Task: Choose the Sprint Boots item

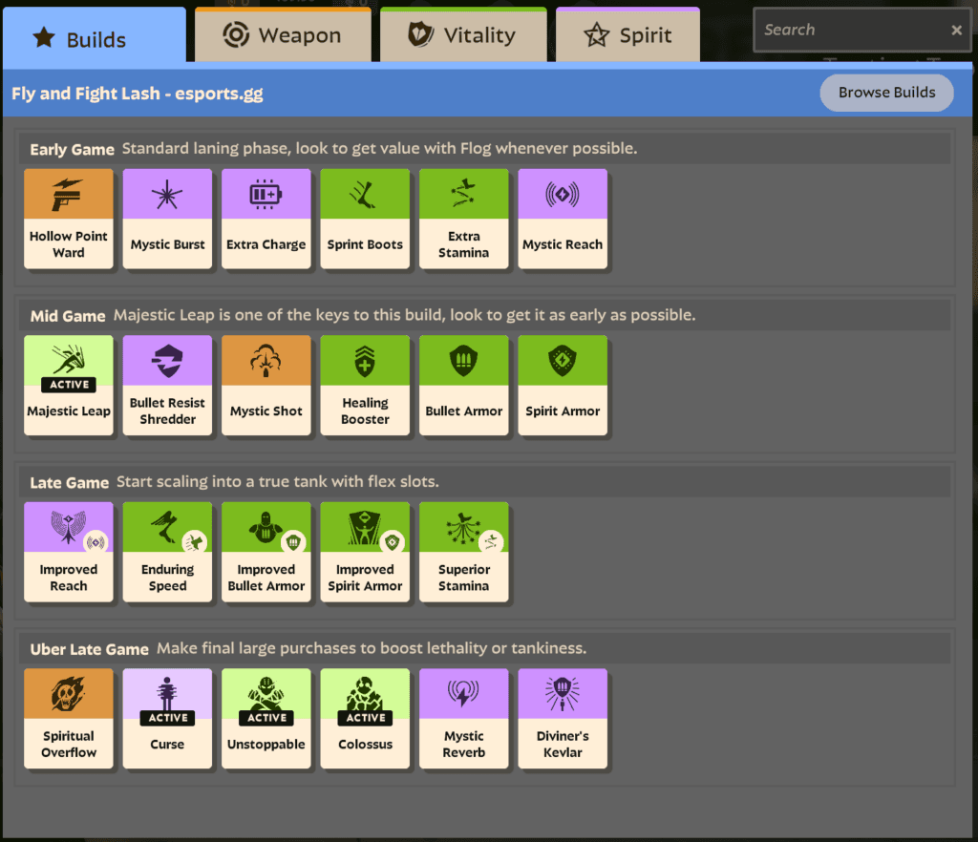Action: pos(365,219)
